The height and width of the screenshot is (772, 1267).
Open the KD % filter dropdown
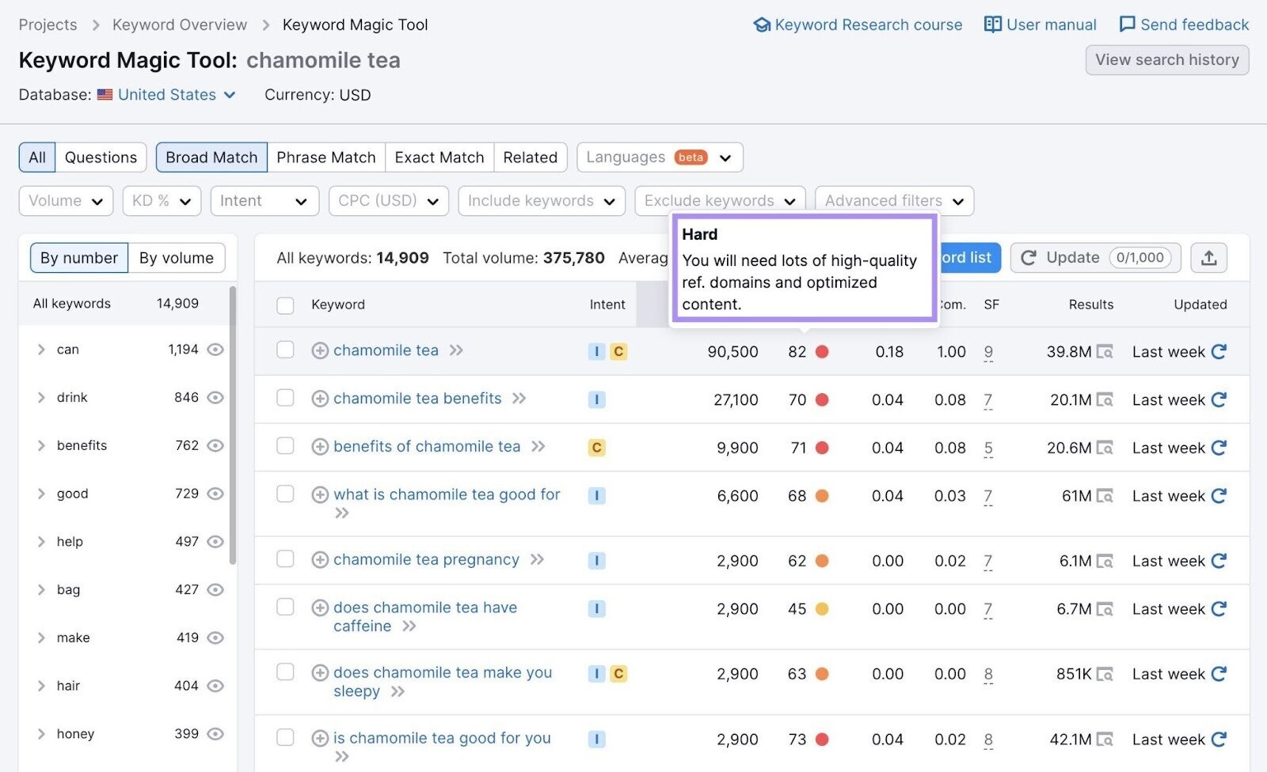click(x=162, y=201)
